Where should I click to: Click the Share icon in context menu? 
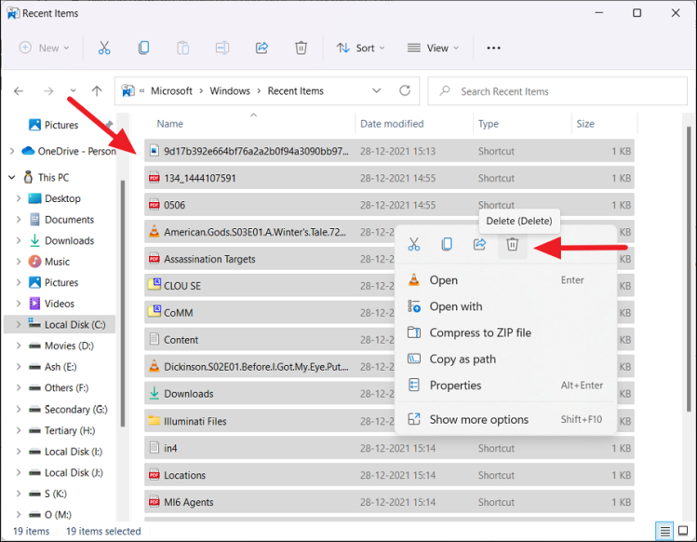[x=479, y=244]
